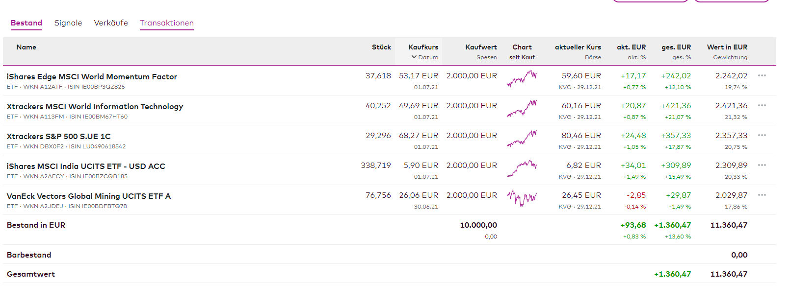Sort table by Name column header
Screen dimensions: 789x308
pyautogui.click(x=26, y=47)
